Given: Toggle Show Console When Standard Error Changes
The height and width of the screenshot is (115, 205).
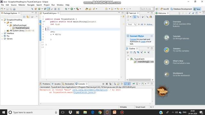Looking at the screenshot, I should [x=129, y=84].
